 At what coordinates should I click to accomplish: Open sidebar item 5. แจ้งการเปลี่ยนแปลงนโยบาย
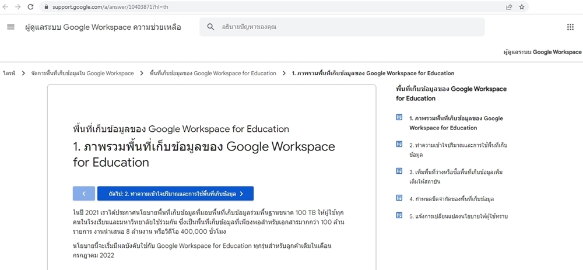coord(458,216)
